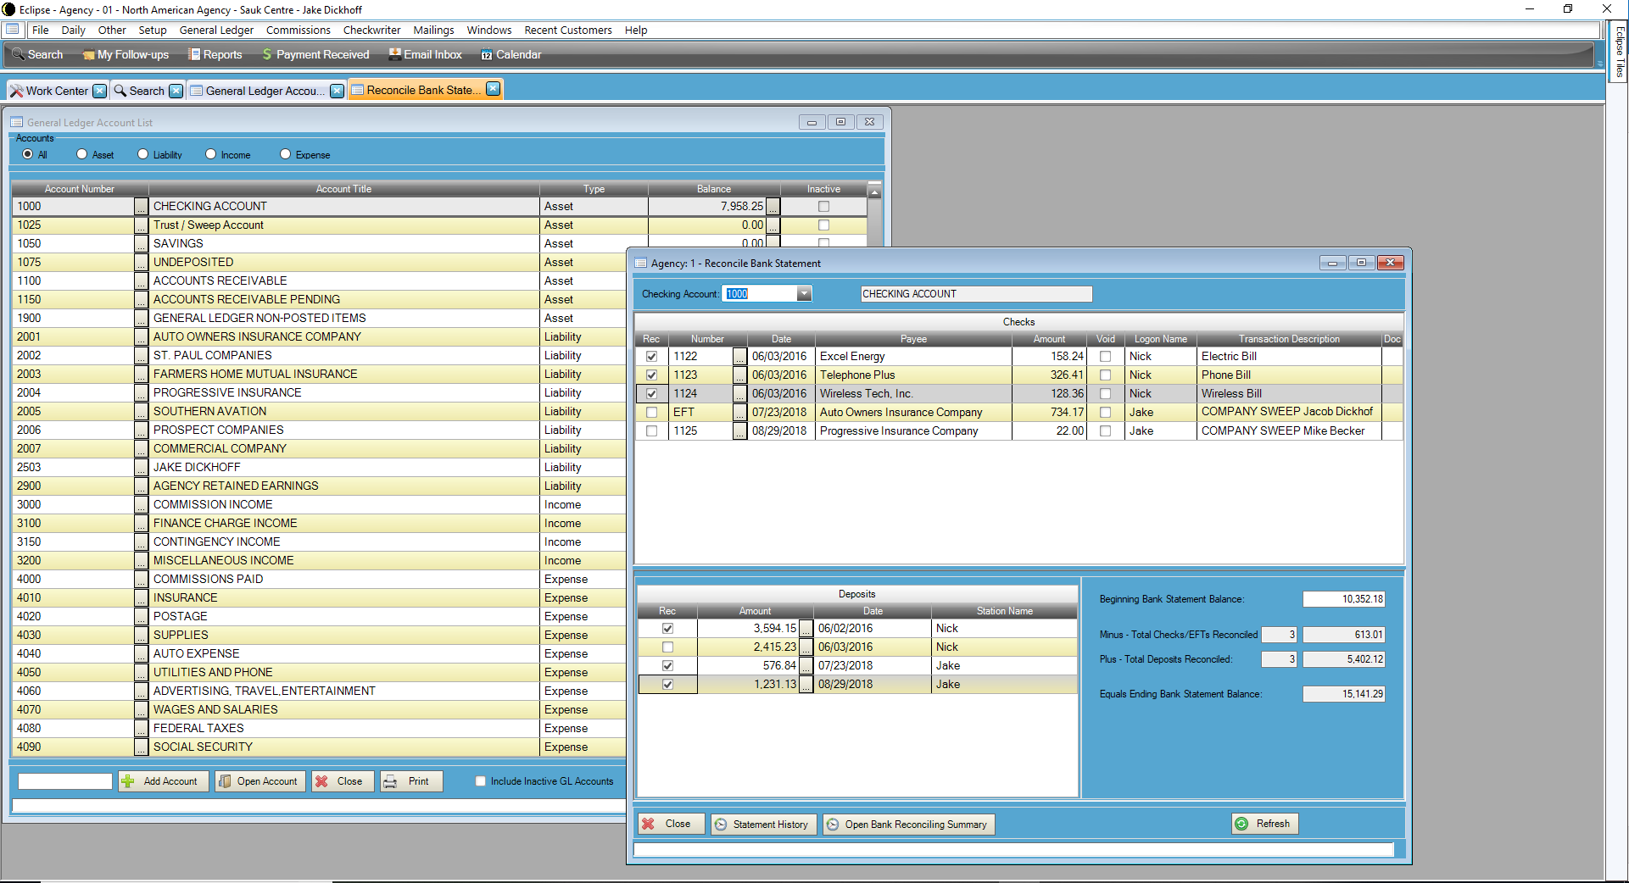The height and width of the screenshot is (883, 1629).
Task: Select the Income radio button
Action: 210,154
